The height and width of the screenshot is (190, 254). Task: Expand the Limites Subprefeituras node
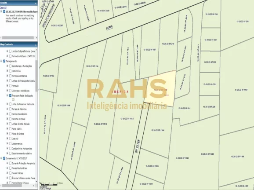point(7,51)
